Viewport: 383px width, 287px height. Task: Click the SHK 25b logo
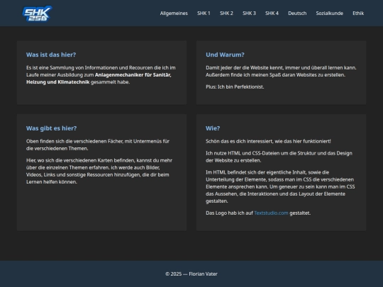[x=37, y=13]
